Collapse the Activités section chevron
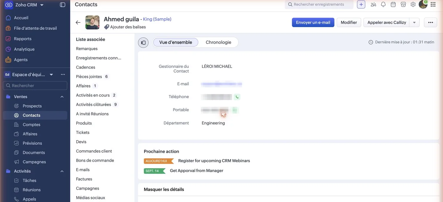This screenshot has height=202, width=443. 62,171
